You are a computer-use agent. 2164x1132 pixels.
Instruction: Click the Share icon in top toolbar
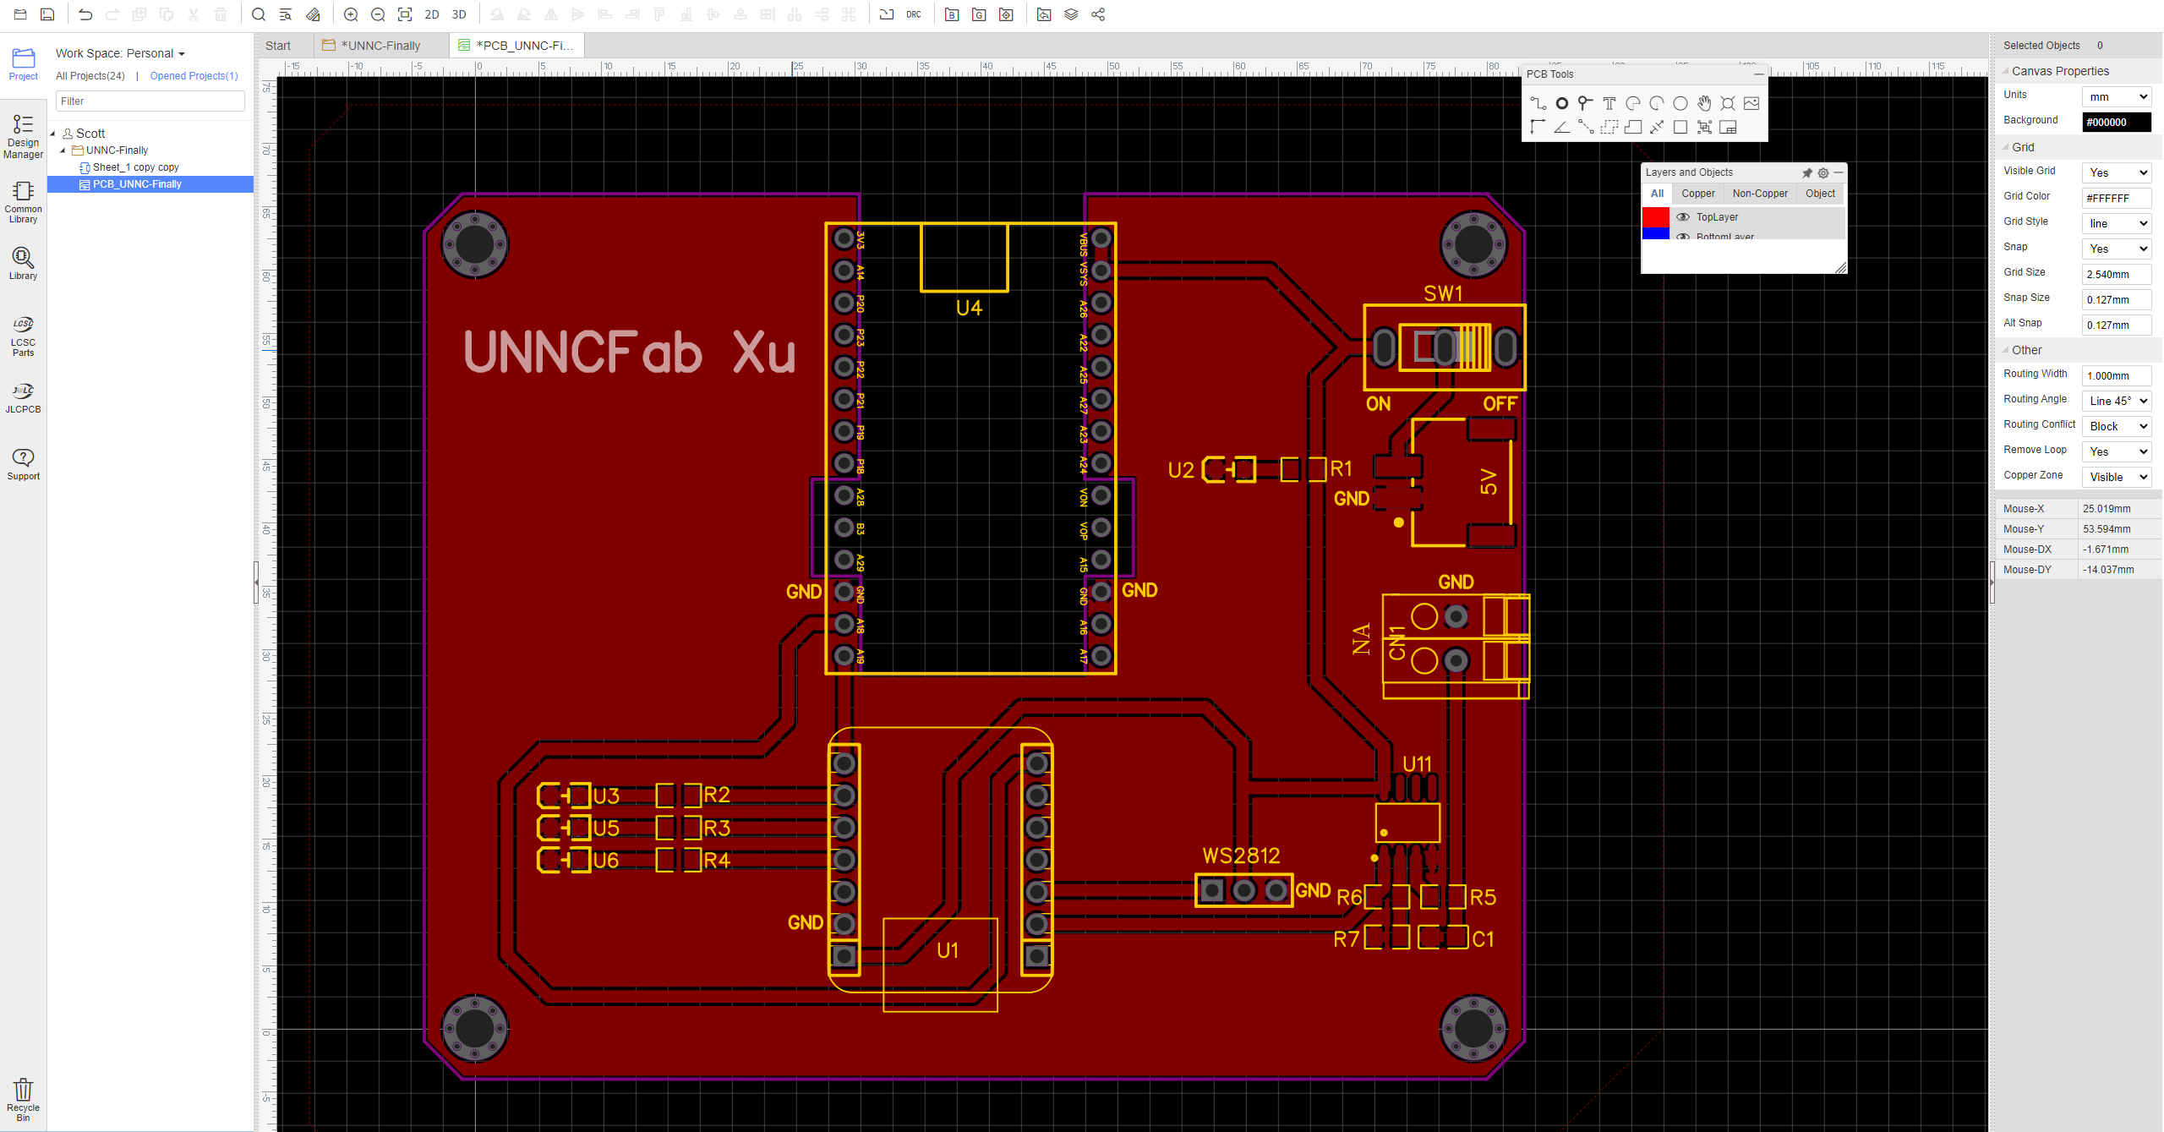tap(1098, 14)
